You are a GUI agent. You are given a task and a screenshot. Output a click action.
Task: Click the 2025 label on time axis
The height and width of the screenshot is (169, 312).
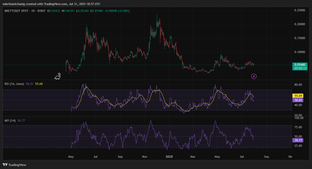click(170, 157)
